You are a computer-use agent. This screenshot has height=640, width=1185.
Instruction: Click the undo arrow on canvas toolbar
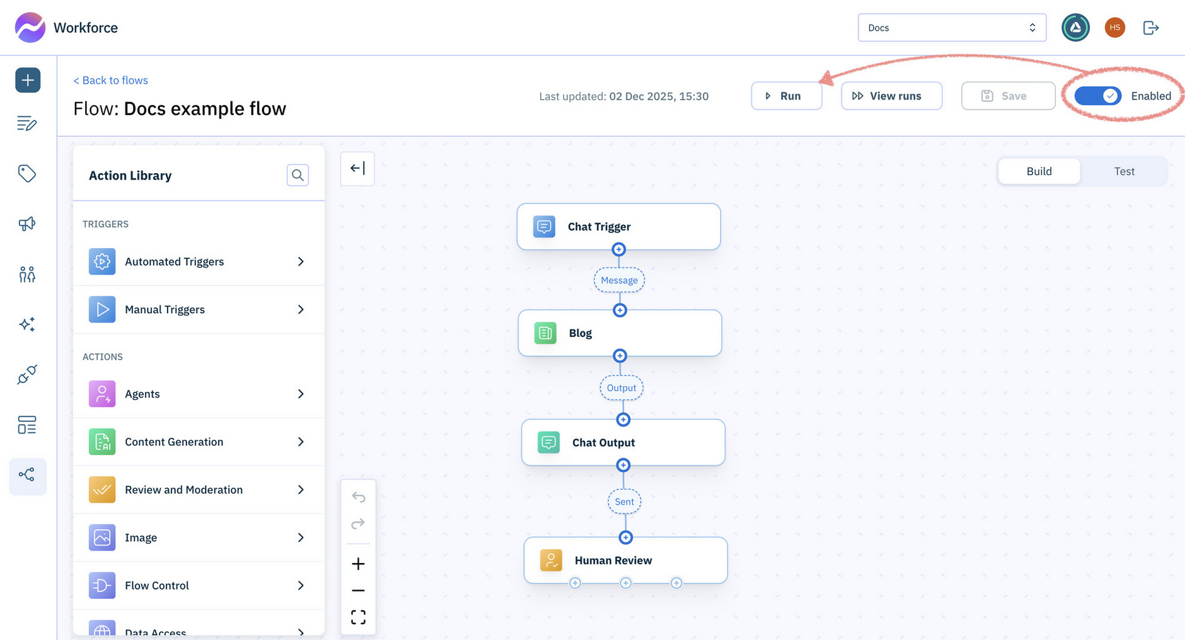pyautogui.click(x=358, y=497)
